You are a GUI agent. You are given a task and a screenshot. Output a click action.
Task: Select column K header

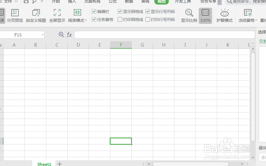[228, 45]
